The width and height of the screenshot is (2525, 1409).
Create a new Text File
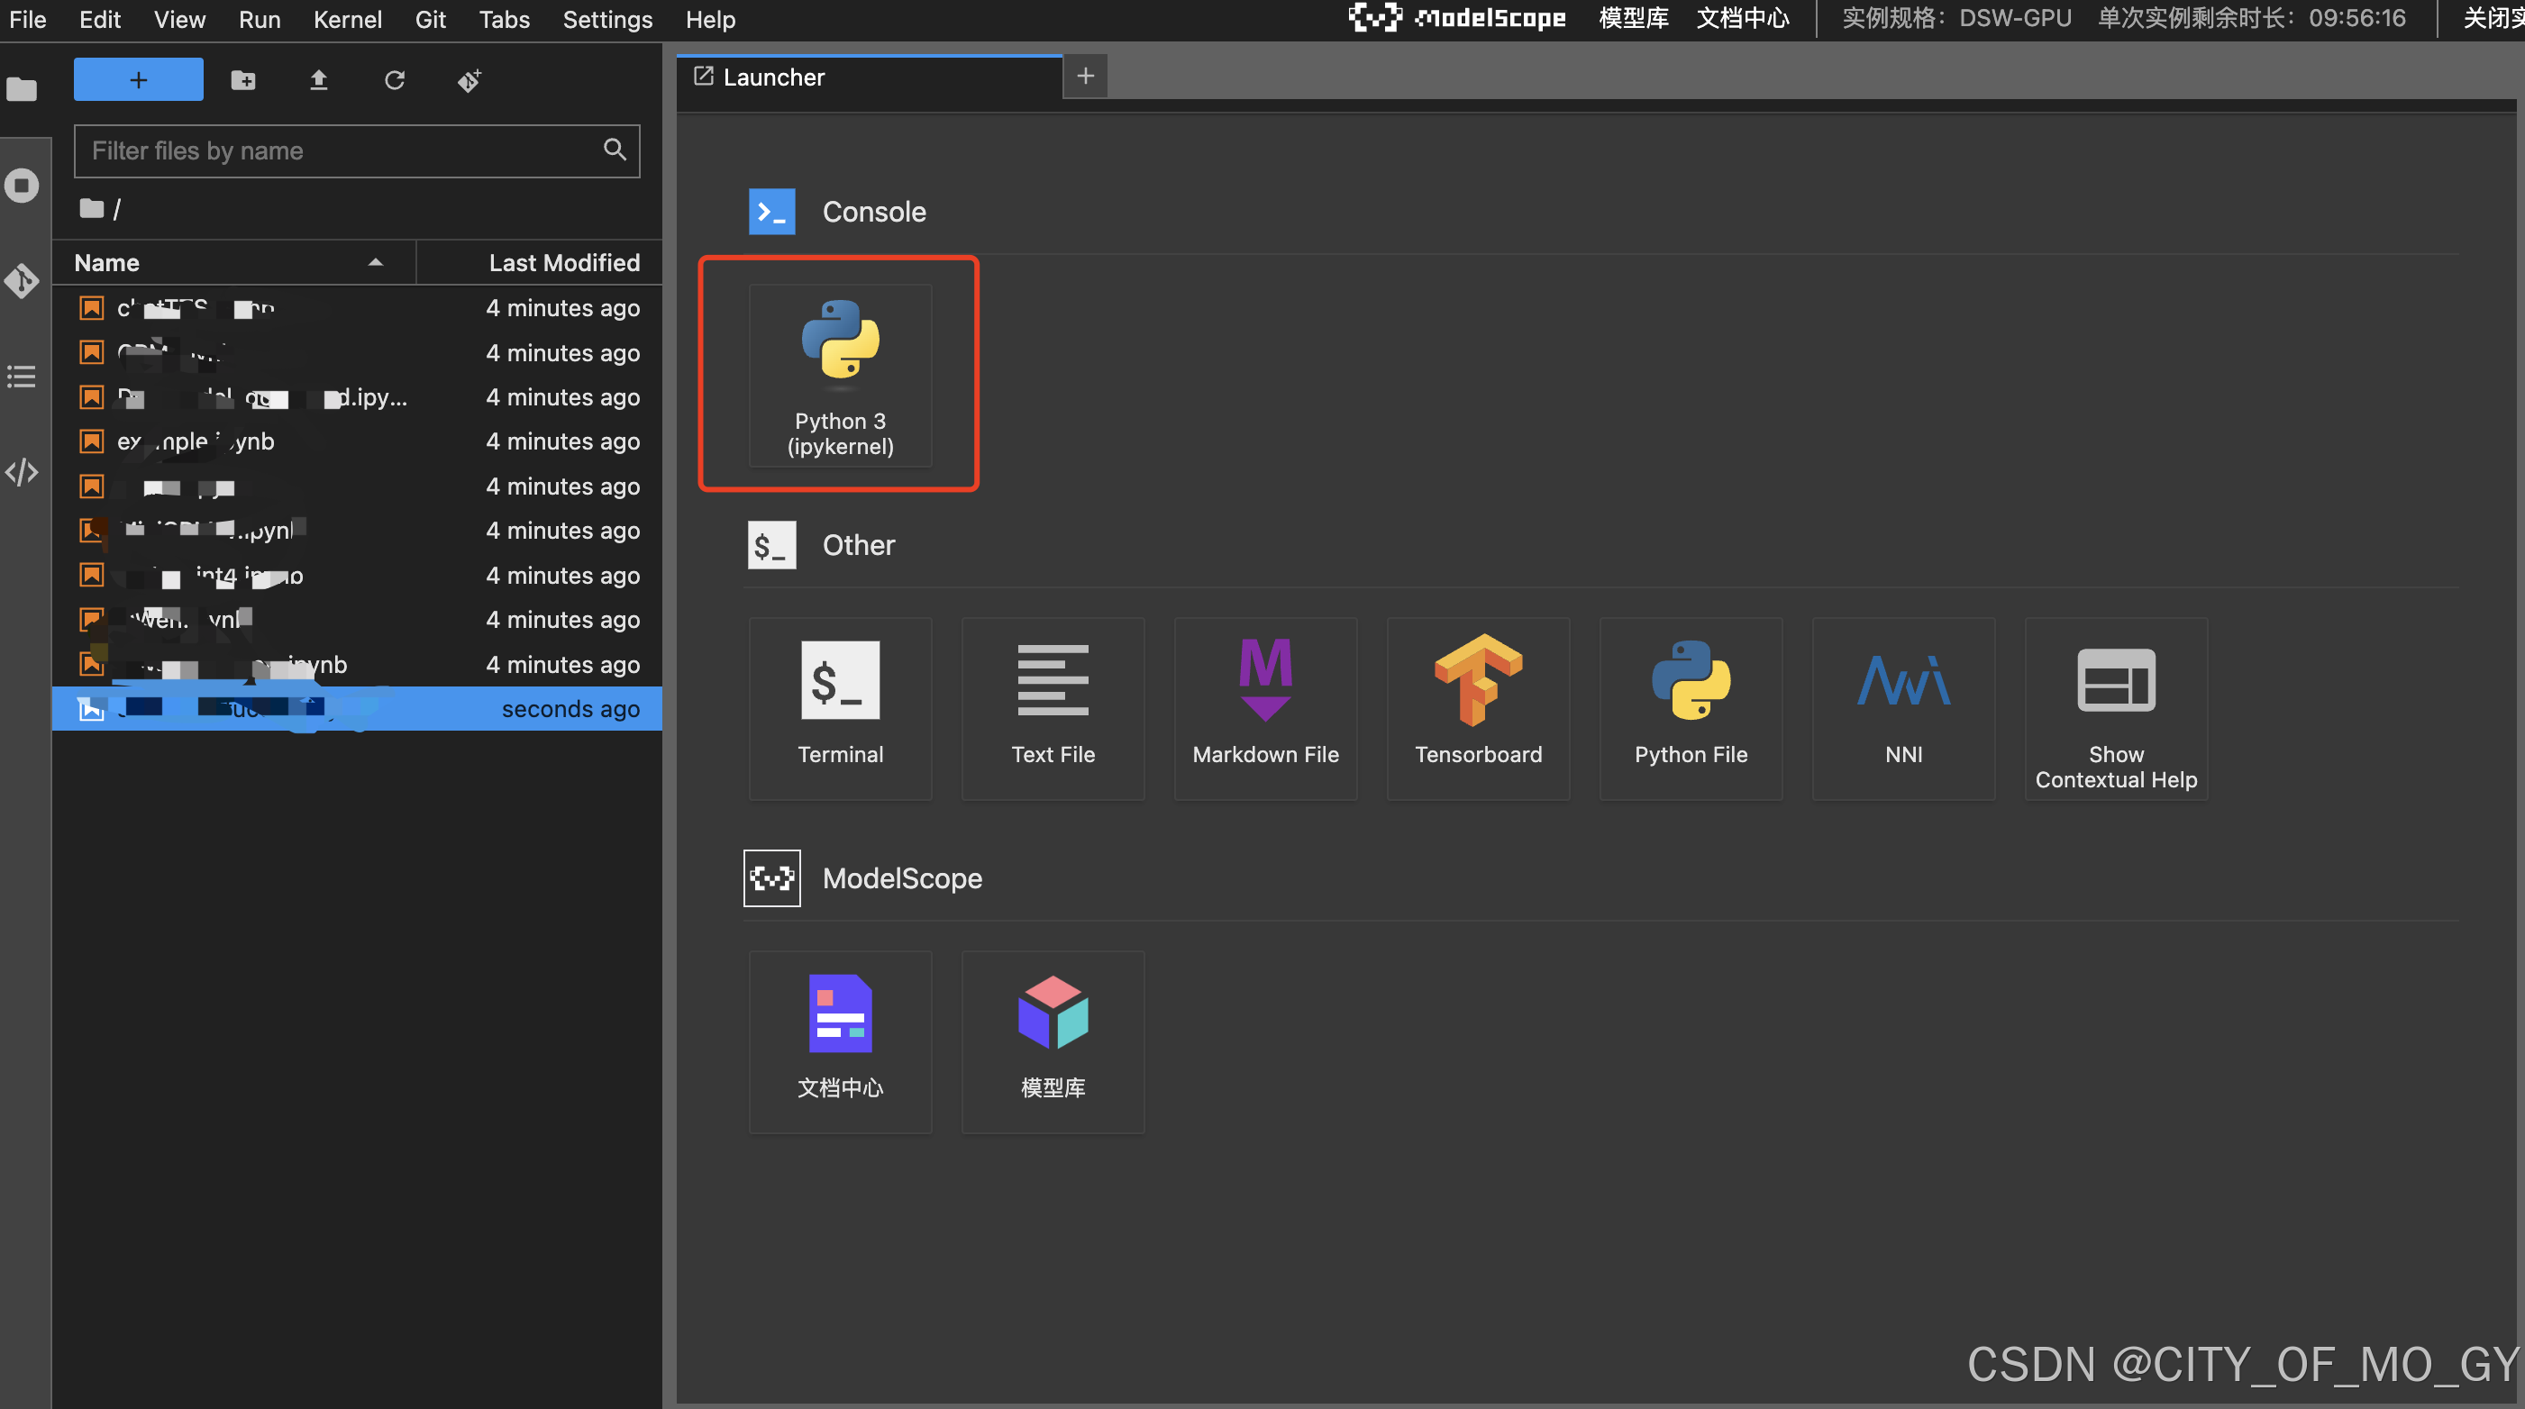tap(1053, 708)
